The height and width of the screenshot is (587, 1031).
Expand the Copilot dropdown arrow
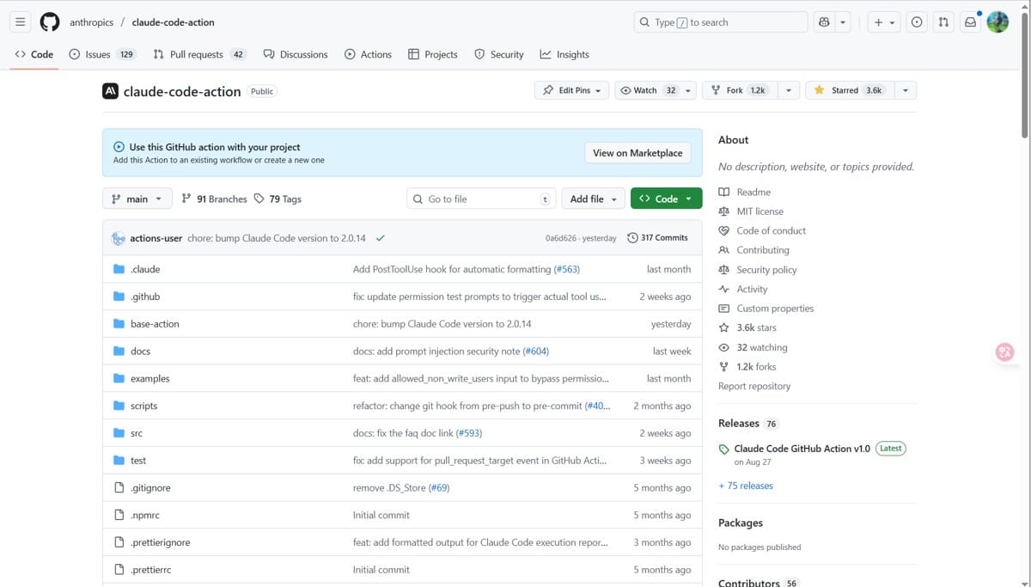tap(844, 22)
